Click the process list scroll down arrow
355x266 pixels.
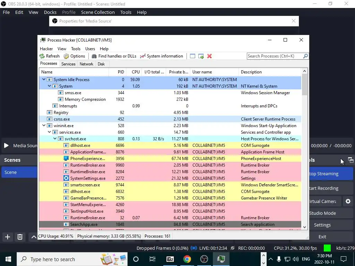(304, 227)
